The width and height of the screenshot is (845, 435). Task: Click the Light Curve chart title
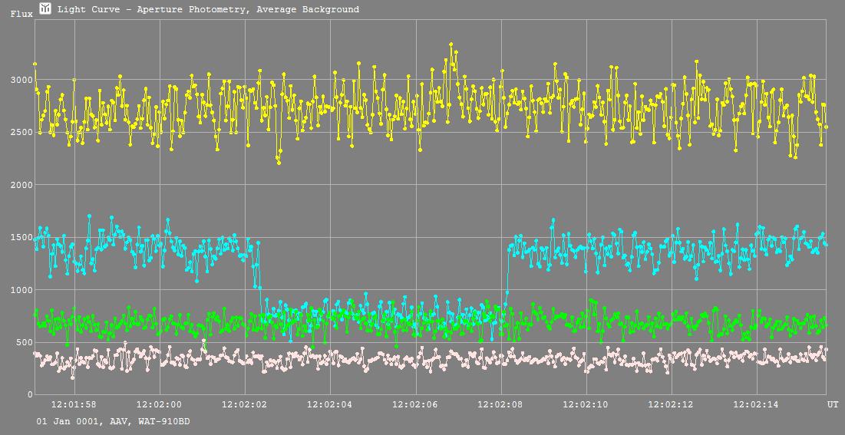[209, 9]
